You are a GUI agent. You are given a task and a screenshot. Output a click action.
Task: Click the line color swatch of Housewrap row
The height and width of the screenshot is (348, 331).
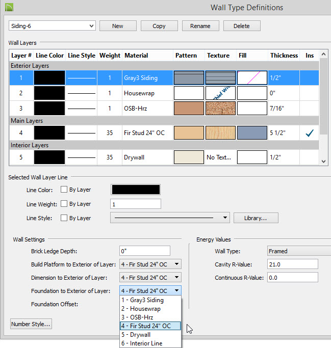coord(49,93)
